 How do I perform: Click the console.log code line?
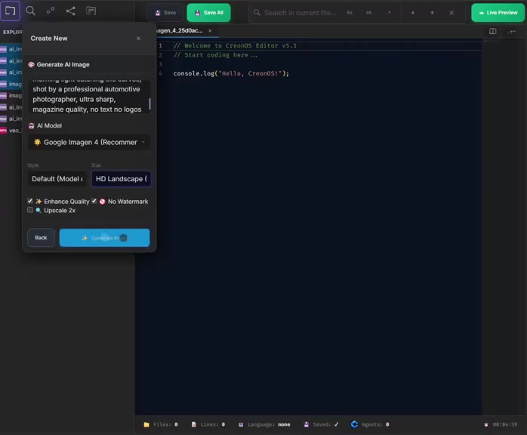[x=231, y=73]
